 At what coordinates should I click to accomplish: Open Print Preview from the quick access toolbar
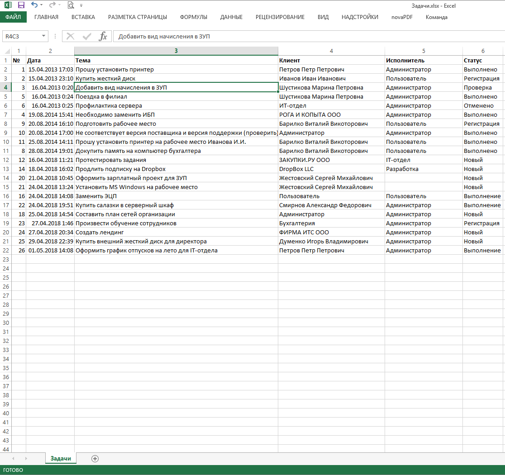[x=71, y=5]
